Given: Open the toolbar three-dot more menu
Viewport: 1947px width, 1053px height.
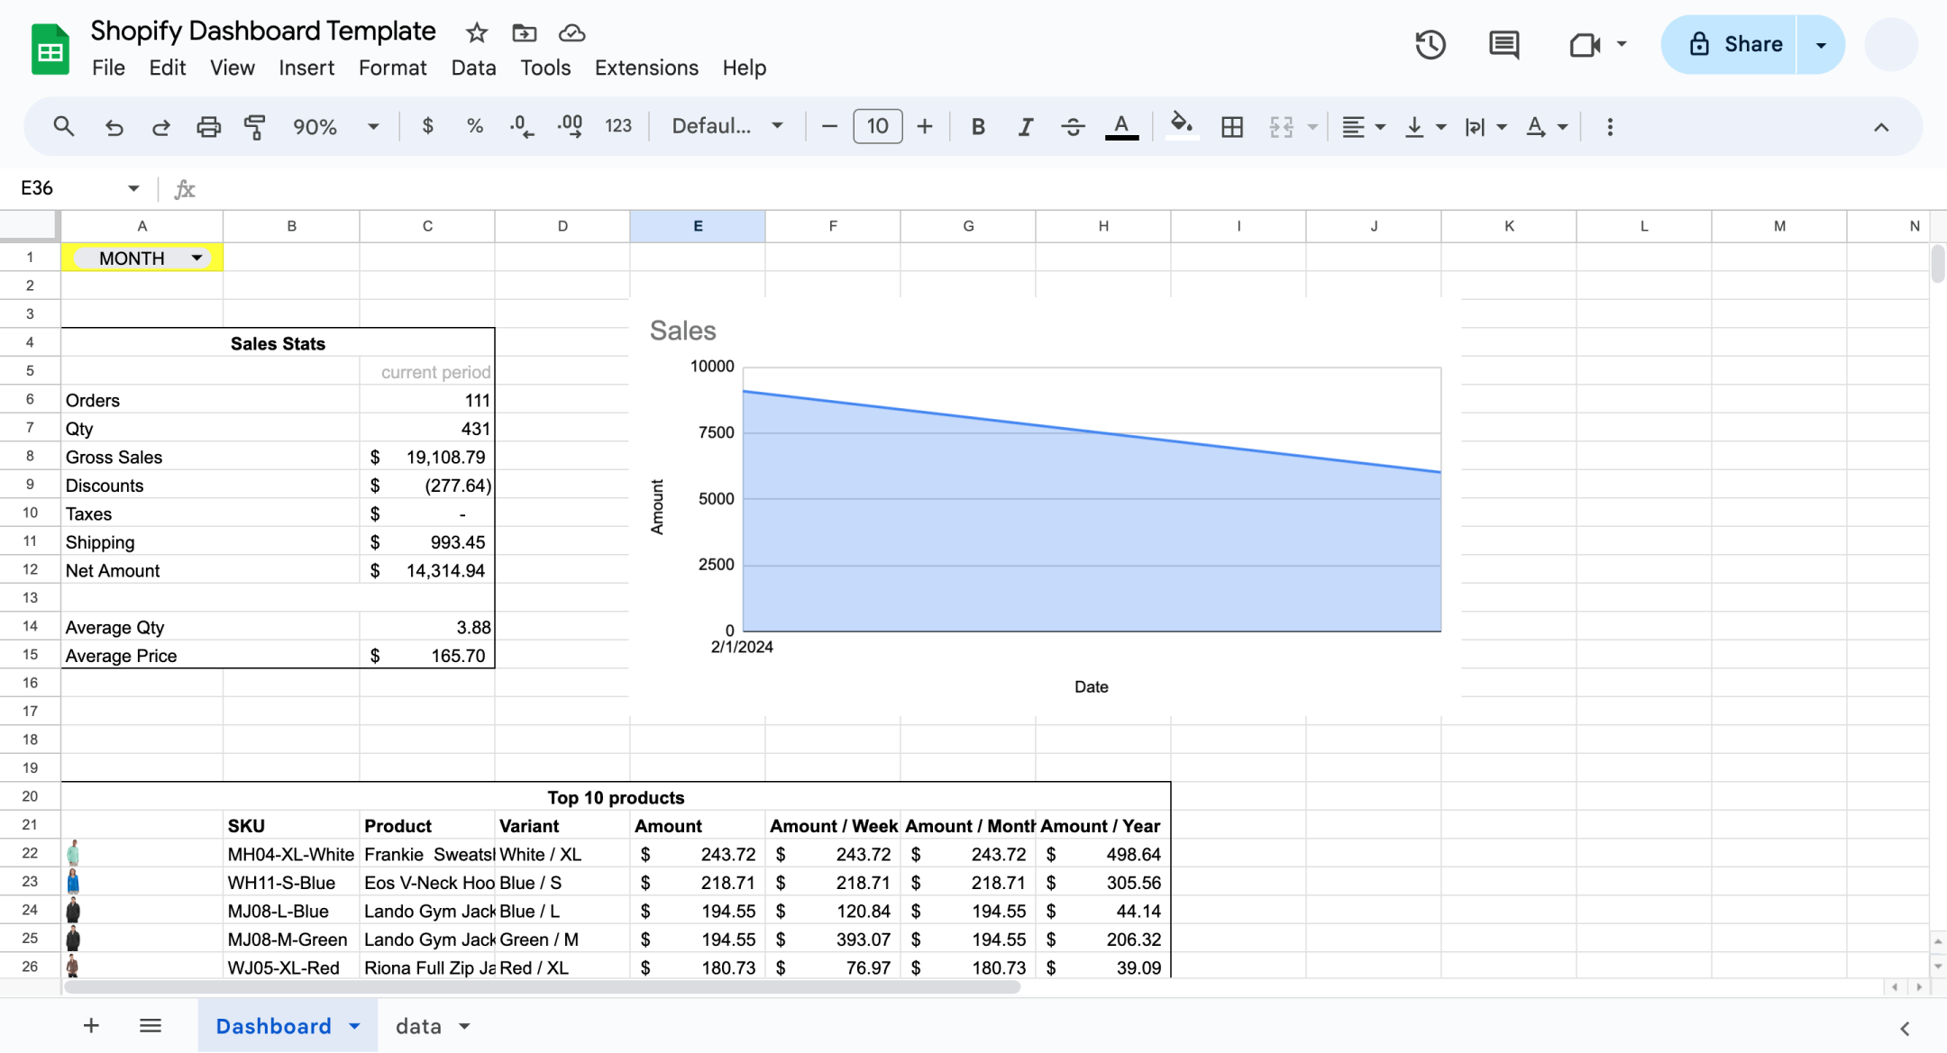Looking at the screenshot, I should pos(1610,127).
